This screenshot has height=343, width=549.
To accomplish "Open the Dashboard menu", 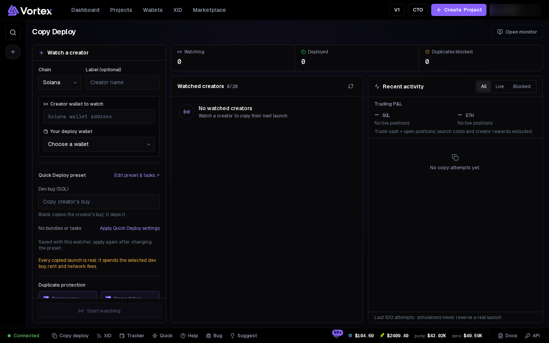I will (x=85, y=10).
